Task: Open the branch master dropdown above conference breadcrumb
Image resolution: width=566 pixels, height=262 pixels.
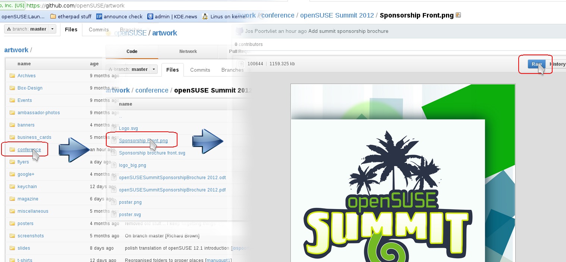Action: (x=132, y=69)
